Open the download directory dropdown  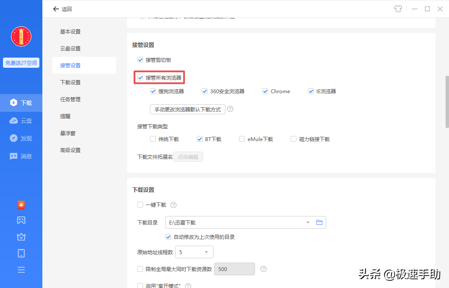pos(308,222)
